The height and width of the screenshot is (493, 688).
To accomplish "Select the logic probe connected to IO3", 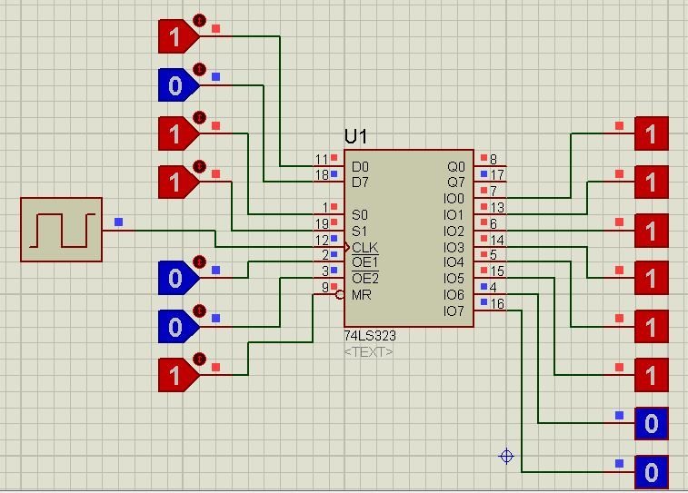I will 652,278.
